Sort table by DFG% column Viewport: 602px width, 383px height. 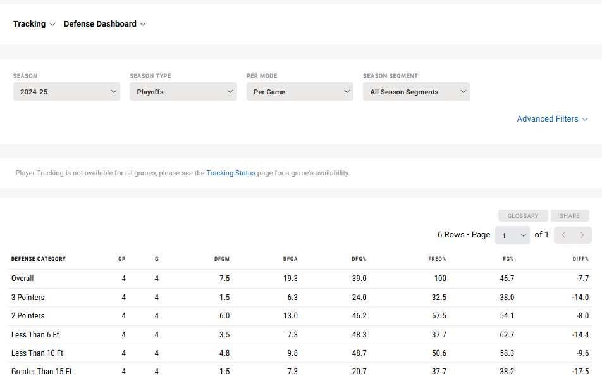[359, 259]
